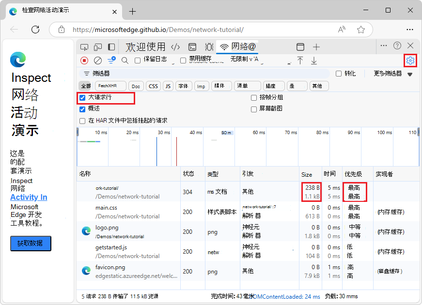Open the network settings gear

(x=410, y=61)
